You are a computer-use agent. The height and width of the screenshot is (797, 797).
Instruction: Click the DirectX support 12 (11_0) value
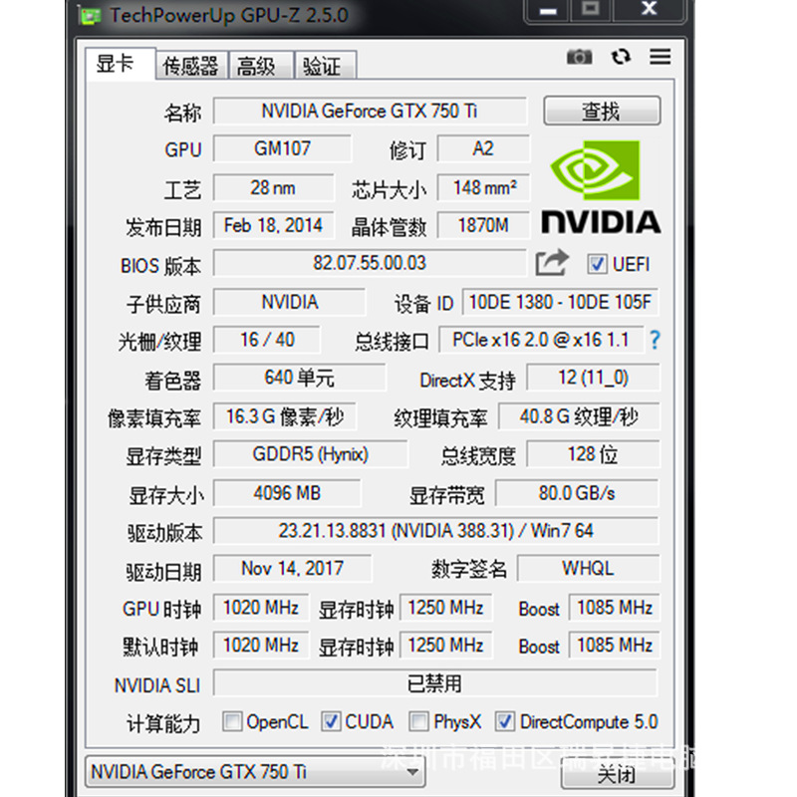593,378
